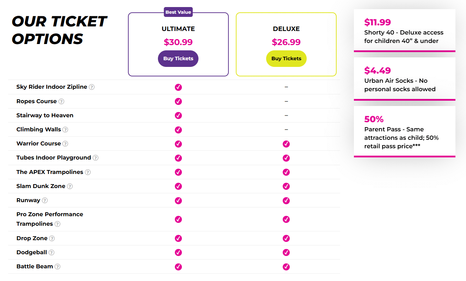Viewport: 466px width, 281px height.
Task: Click Pro Zone Performance Trampolines help icon
Action: coord(57,224)
